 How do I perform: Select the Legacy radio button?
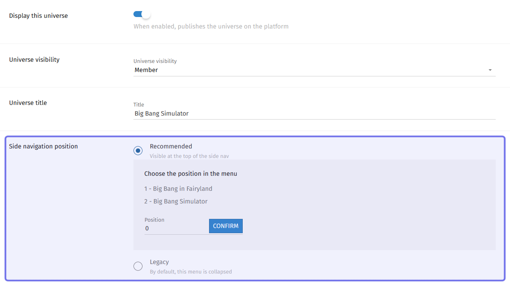pos(138,266)
